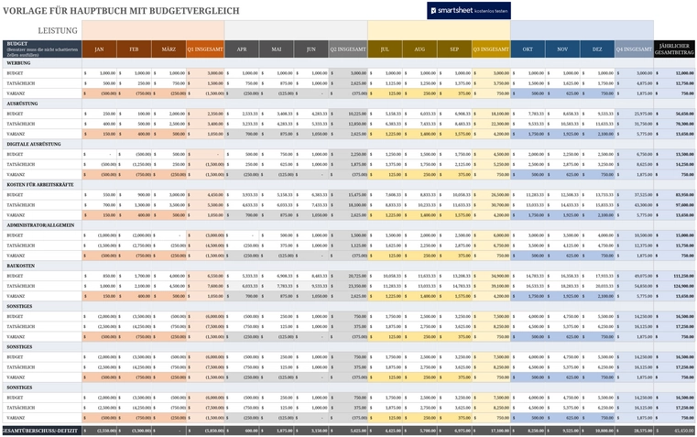The width and height of the screenshot is (697, 437).
Task: Select the Q4 INSGESAMT column header
Action: point(634,49)
